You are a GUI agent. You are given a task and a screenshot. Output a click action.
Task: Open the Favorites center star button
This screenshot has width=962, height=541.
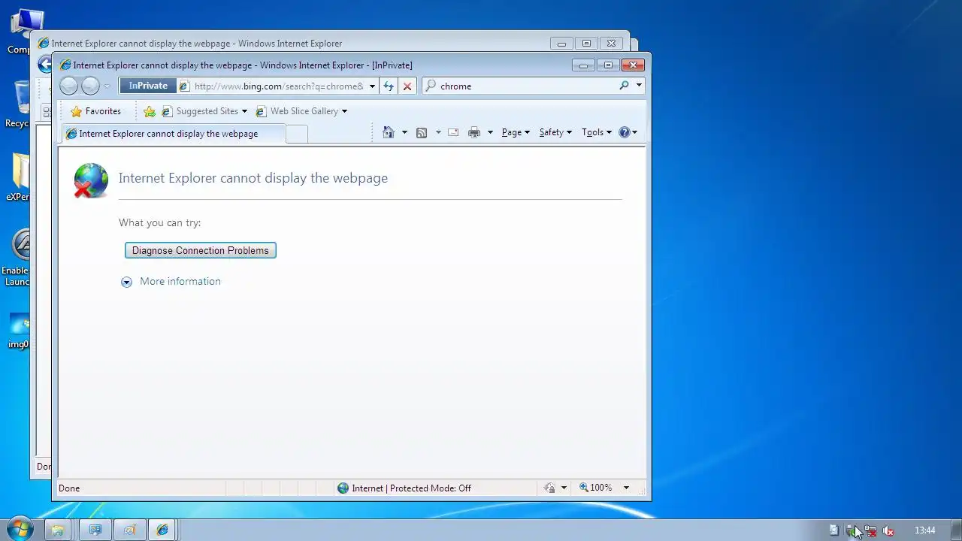(95, 111)
